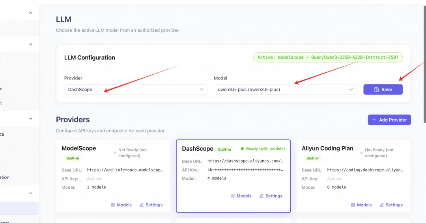Open Settings for the ModelScope provider
Image resolution: width=426 pixels, height=223 pixels.
click(x=151, y=205)
